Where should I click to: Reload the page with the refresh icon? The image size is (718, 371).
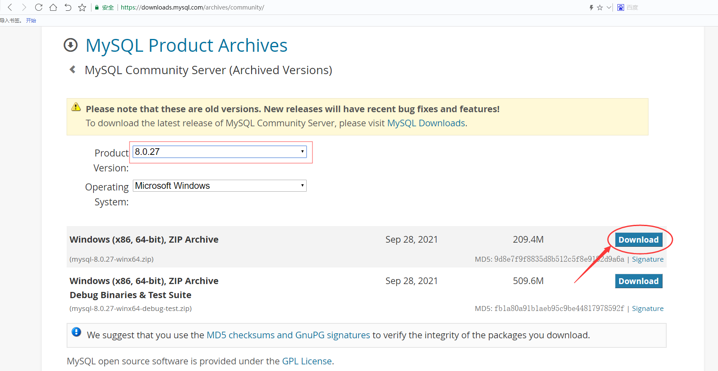tap(38, 7)
